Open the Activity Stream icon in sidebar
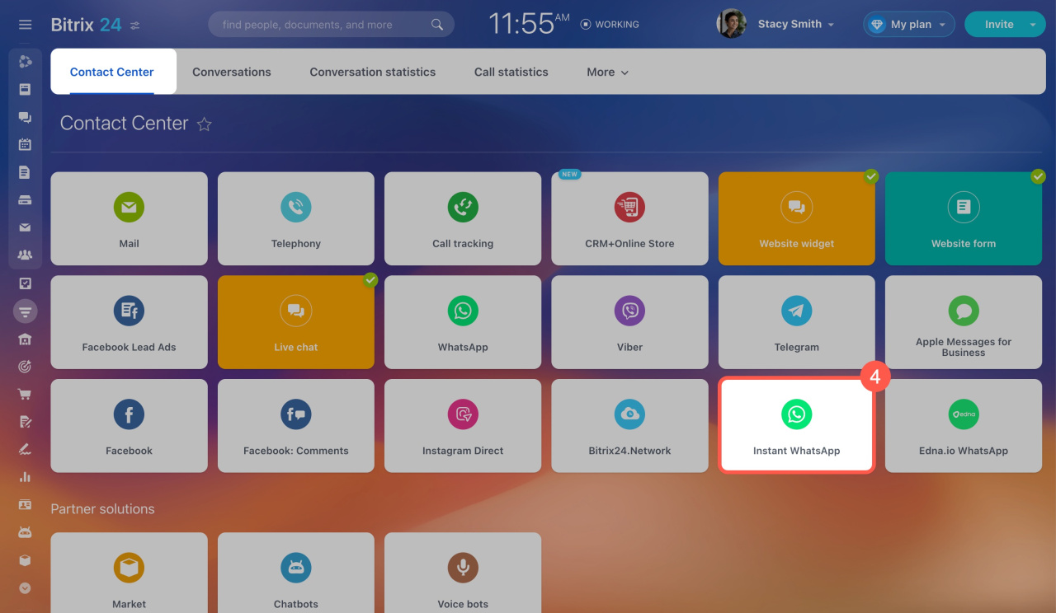Screen dimensions: 1056x613 pyautogui.click(x=25, y=62)
